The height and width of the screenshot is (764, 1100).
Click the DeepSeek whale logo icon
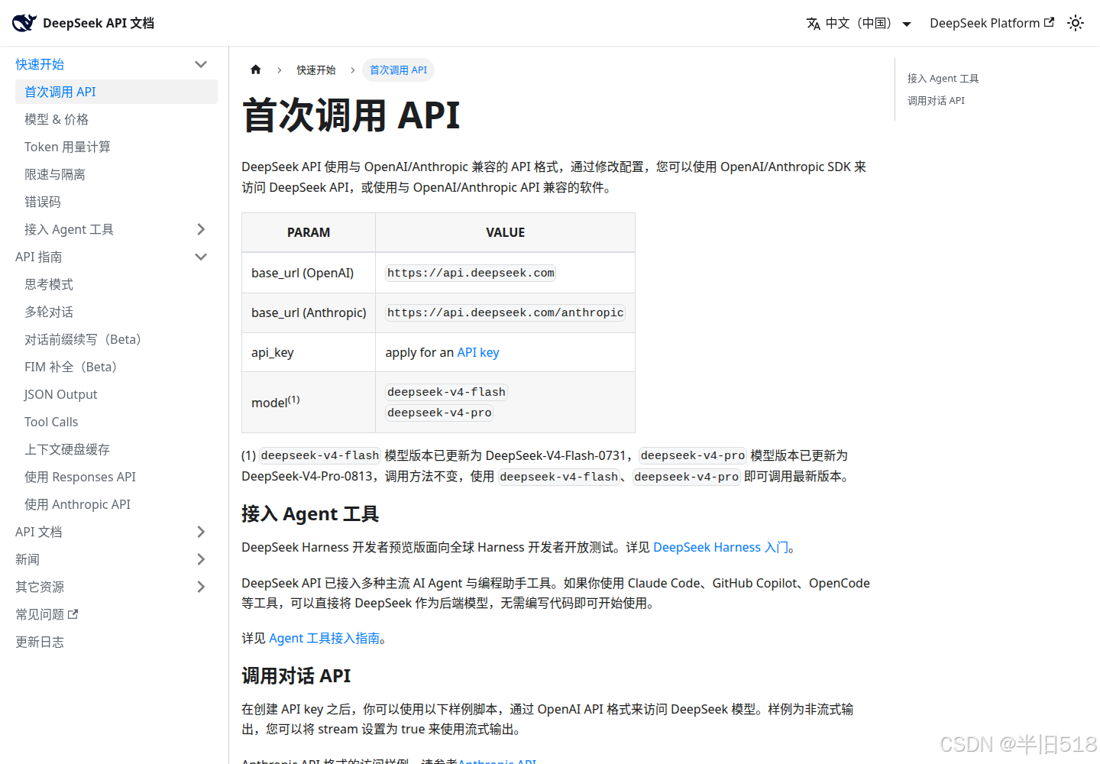pyautogui.click(x=24, y=23)
